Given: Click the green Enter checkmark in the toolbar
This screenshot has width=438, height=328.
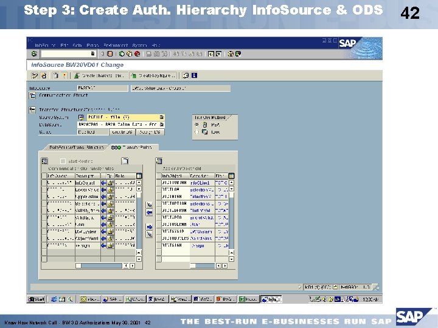Looking at the screenshot, I should pyautogui.click(x=34, y=53).
